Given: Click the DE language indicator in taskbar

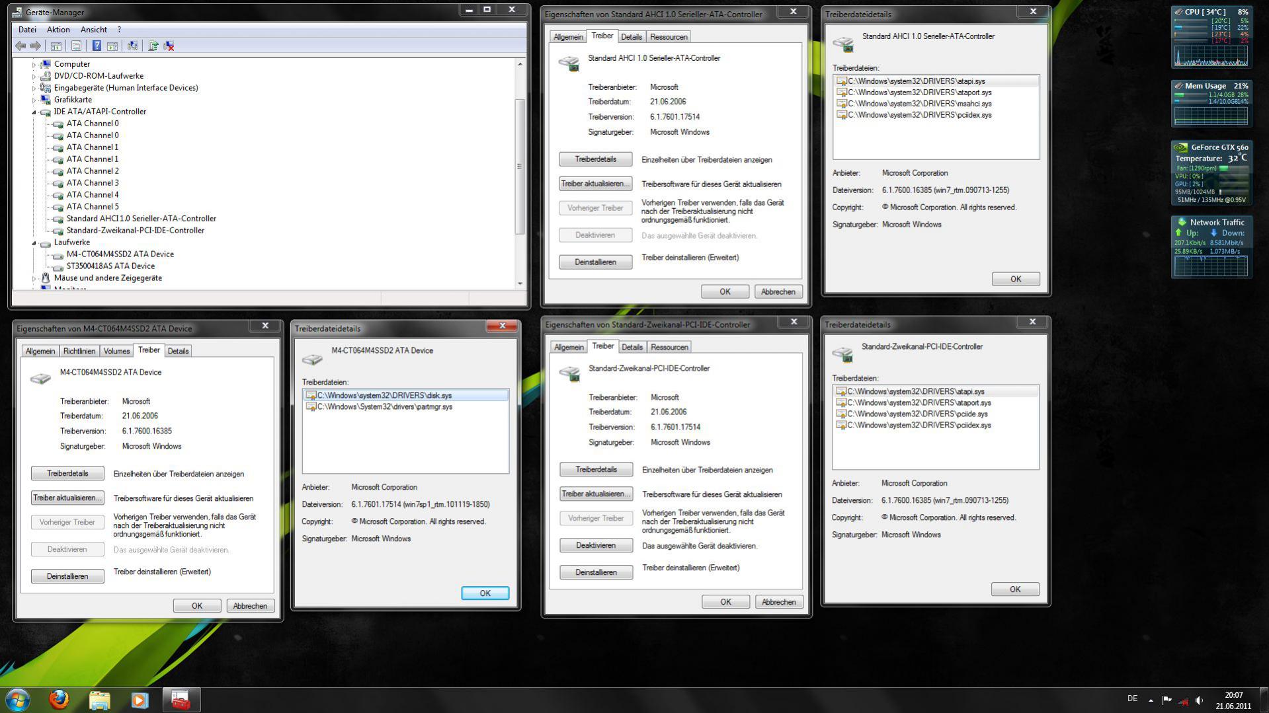Looking at the screenshot, I should 1132,698.
